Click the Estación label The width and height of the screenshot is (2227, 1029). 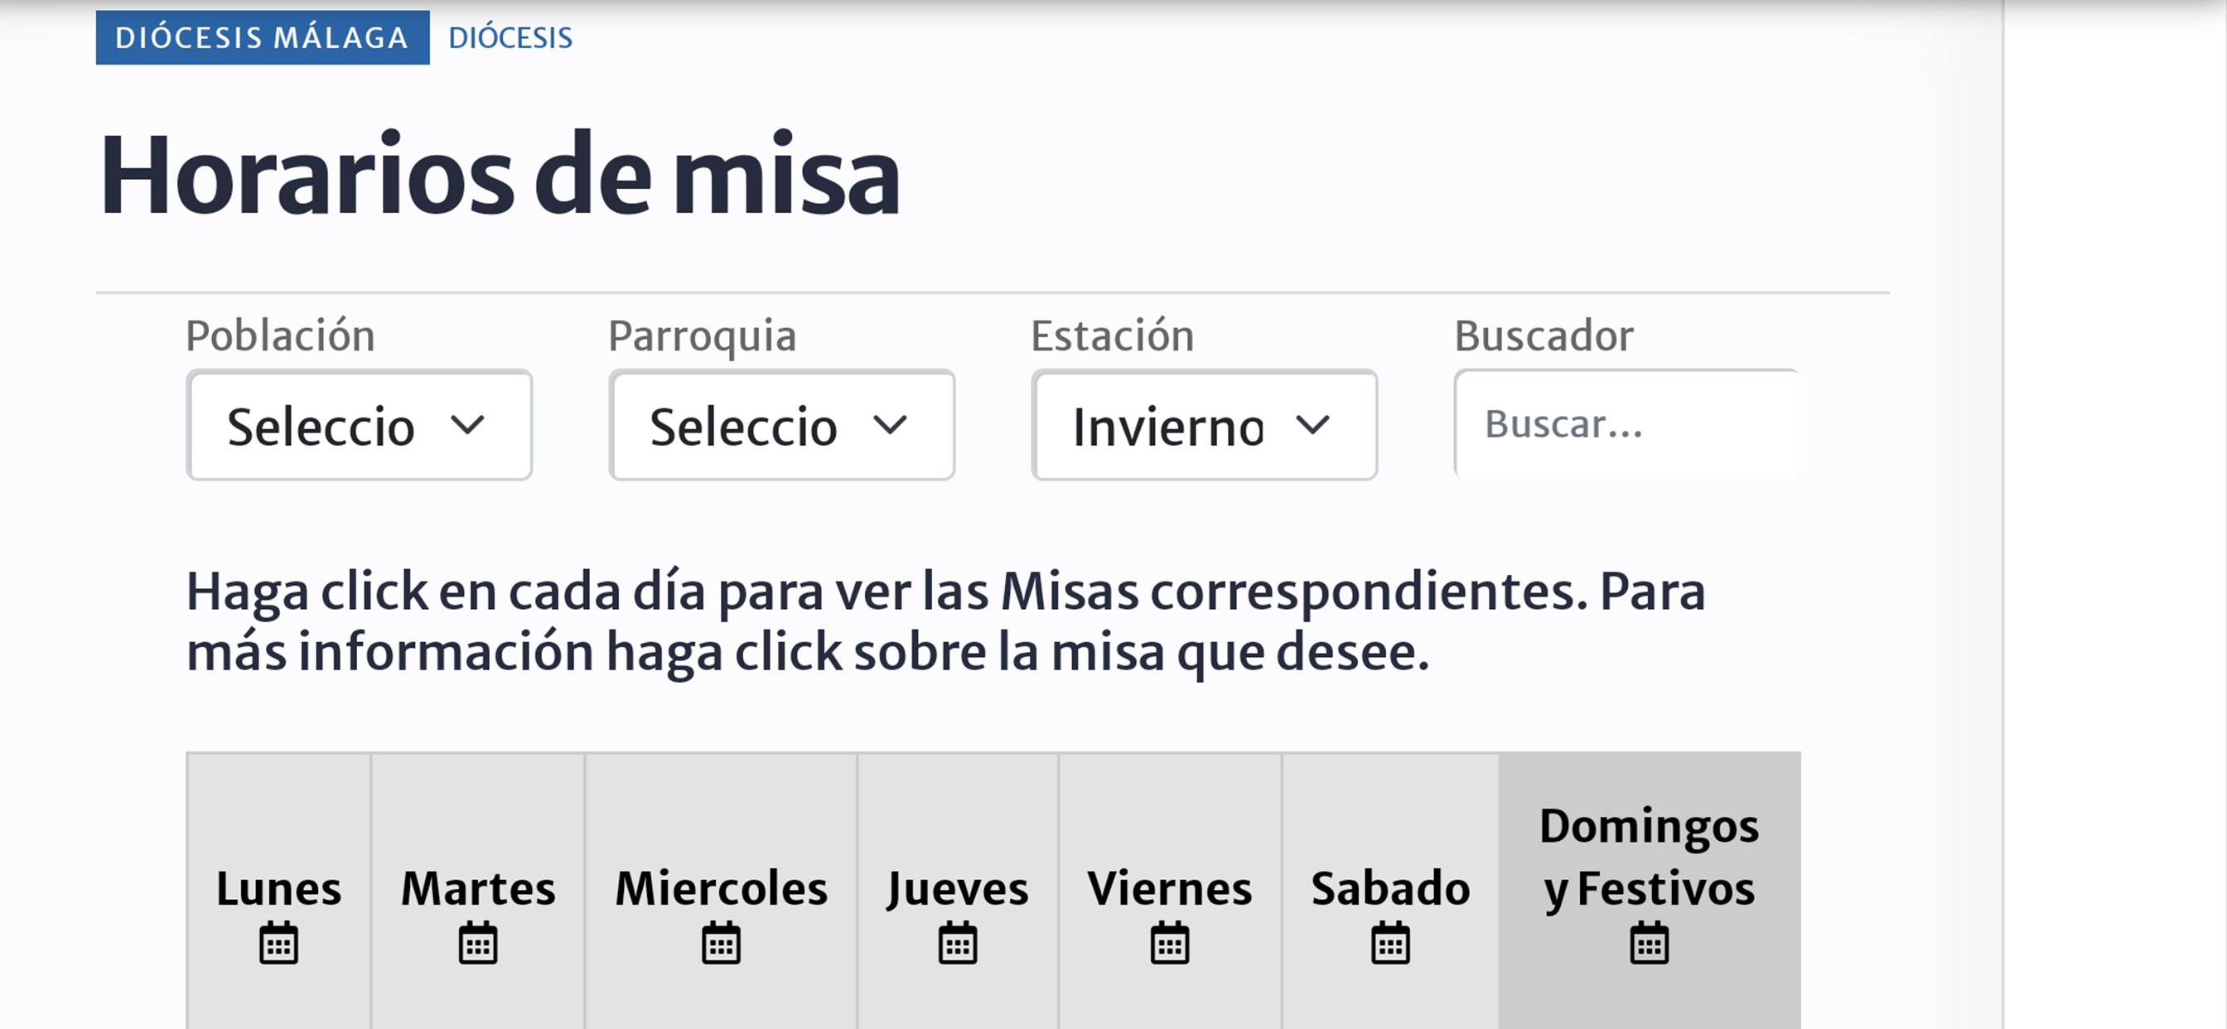[1113, 336]
